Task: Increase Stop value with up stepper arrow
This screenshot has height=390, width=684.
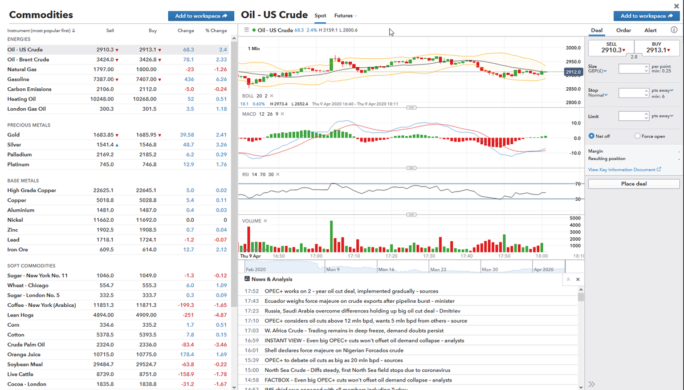Action: click(646, 90)
